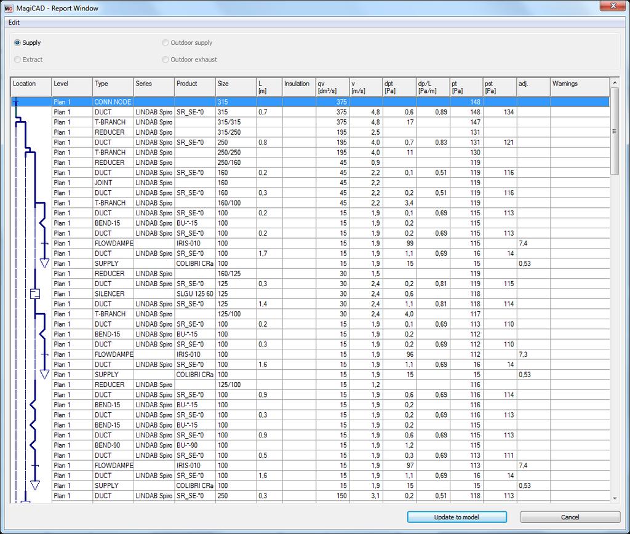630x534 pixels.
Task: Click the pst [Pa] column header
Action: click(500, 87)
